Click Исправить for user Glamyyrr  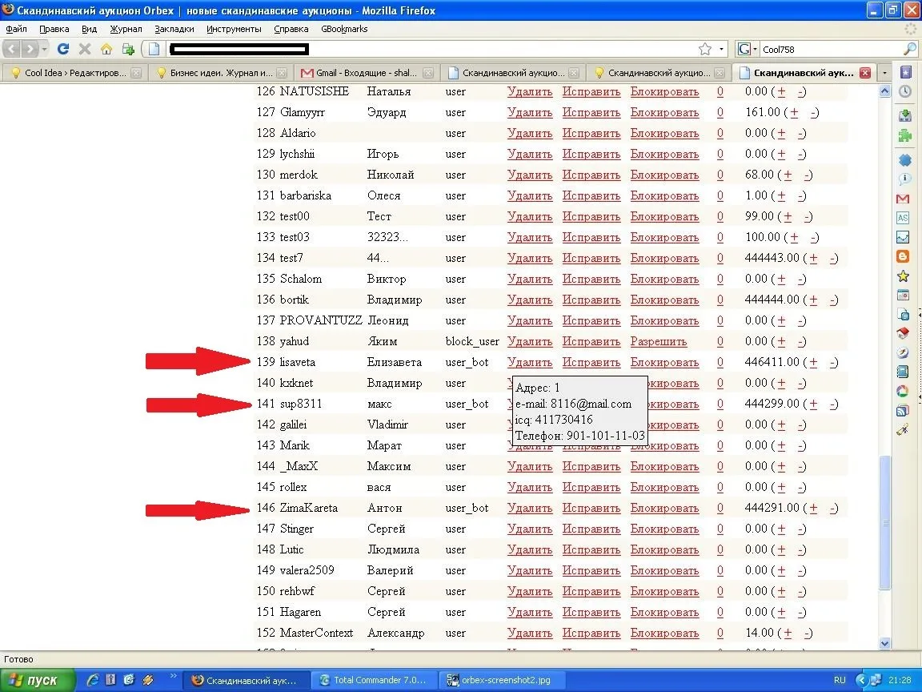(591, 112)
